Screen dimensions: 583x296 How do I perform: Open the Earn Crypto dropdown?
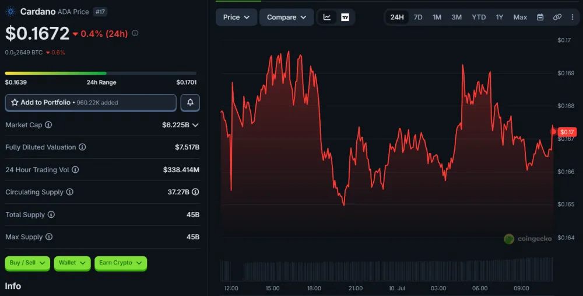tap(121, 263)
